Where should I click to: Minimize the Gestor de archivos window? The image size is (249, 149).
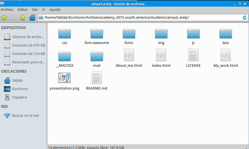pyautogui.click(x=235, y=4)
